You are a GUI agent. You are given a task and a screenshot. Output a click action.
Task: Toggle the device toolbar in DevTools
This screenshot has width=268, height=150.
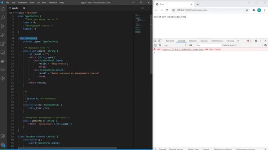pos(160,41)
